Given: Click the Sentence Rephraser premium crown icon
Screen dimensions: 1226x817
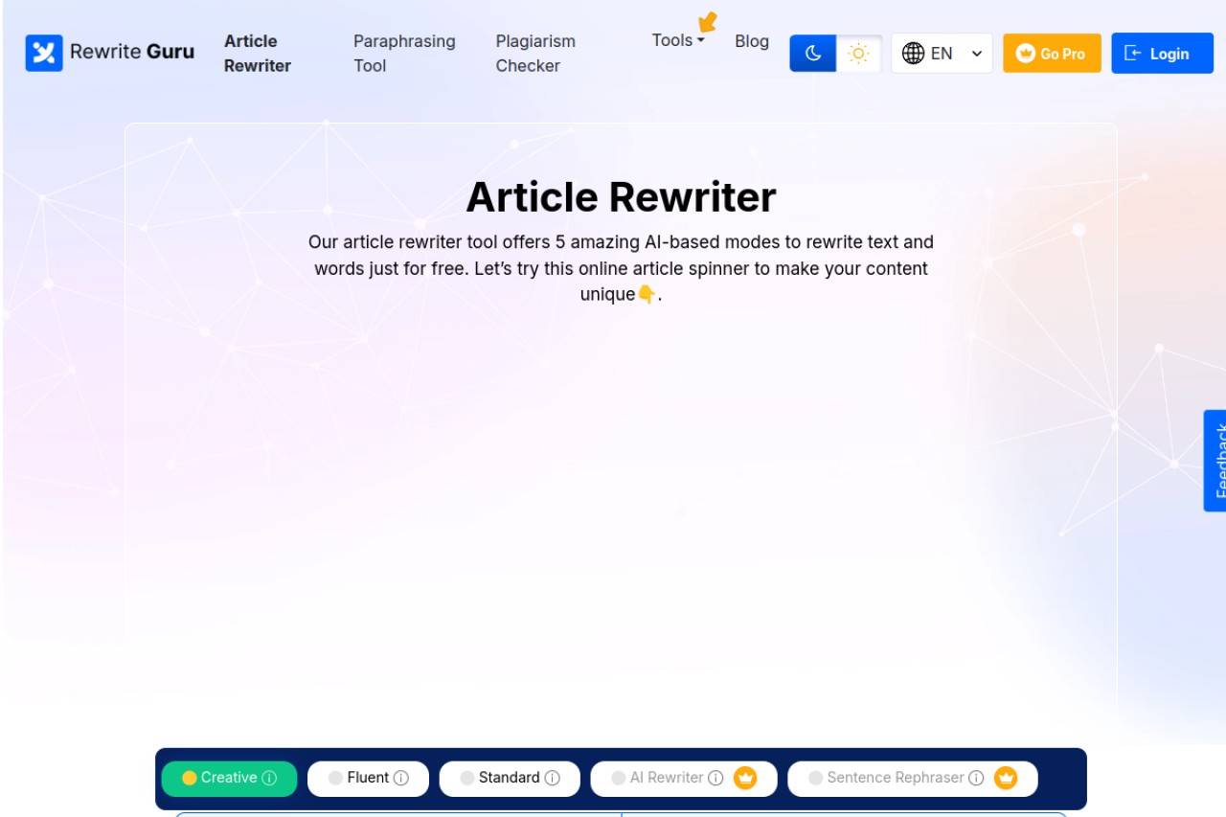Looking at the screenshot, I should click(x=1005, y=778).
